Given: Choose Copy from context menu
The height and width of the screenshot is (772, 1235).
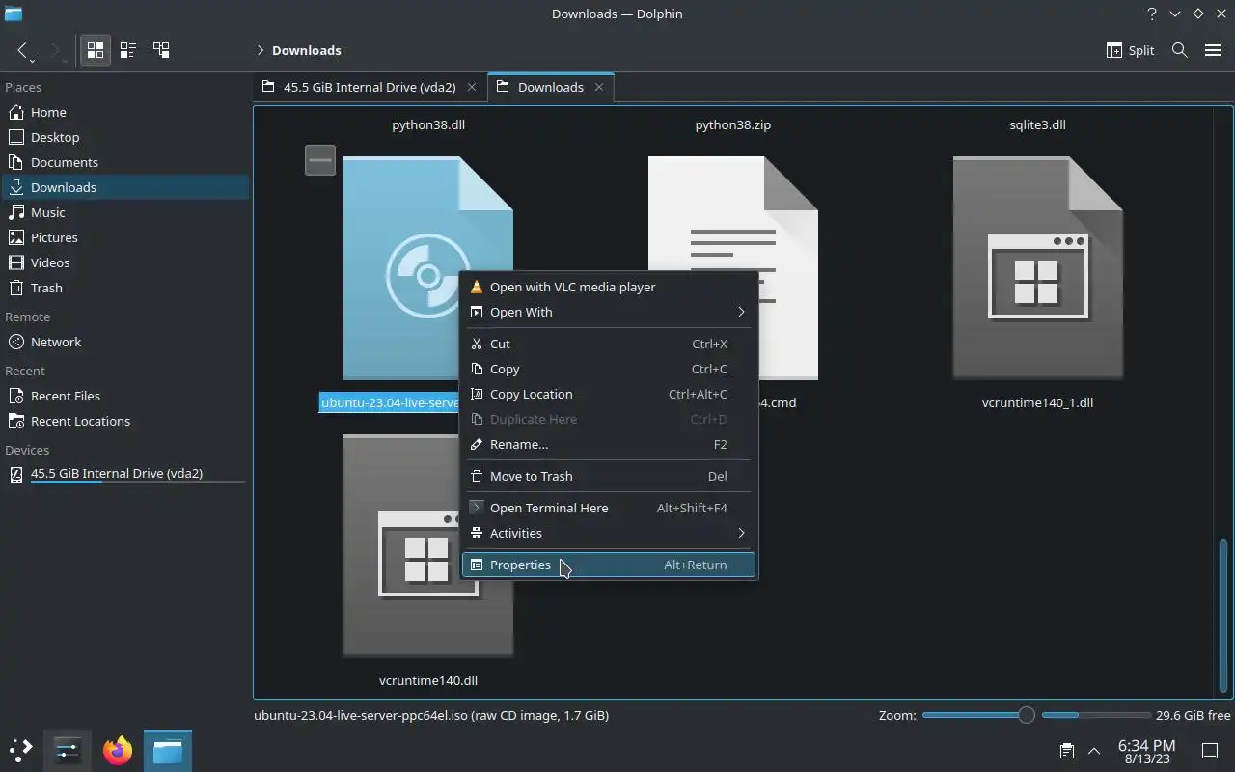Looking at the screenshot, I should click(x=609, y=369).
